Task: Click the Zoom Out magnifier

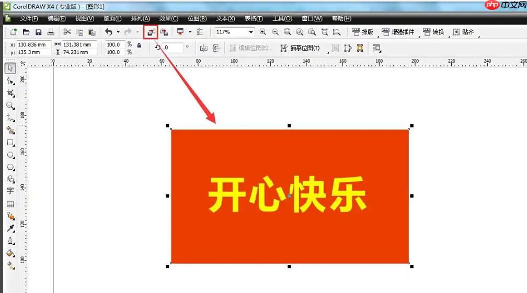Action: pos(275,32)
